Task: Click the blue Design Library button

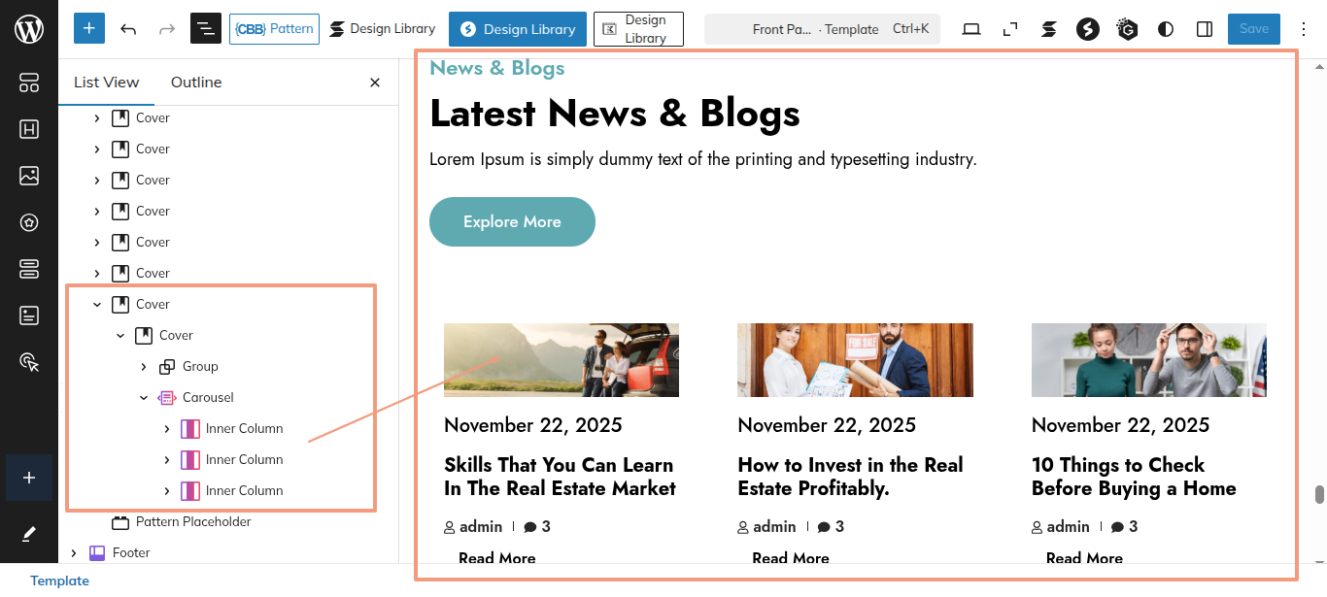Action: [517, 29]
